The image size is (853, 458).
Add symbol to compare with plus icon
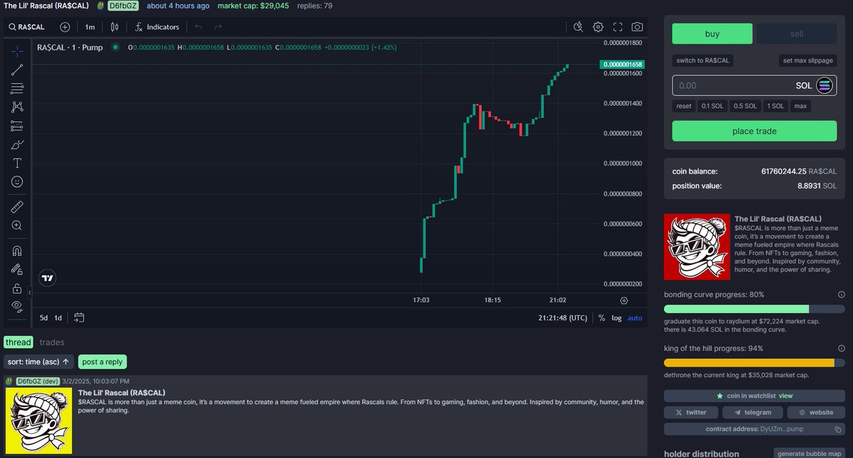65,27
